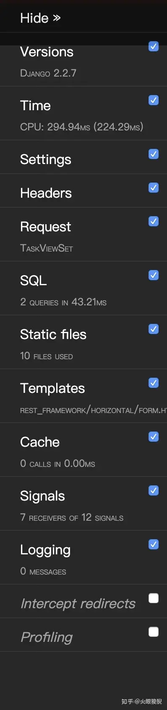Enable the Profiling panel checkbox
167x710 pixels.
(154, 632)
